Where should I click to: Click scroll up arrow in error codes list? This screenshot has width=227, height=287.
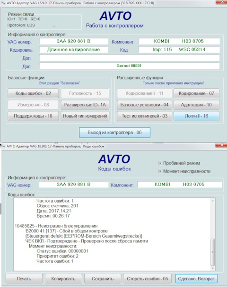[213, 201]
